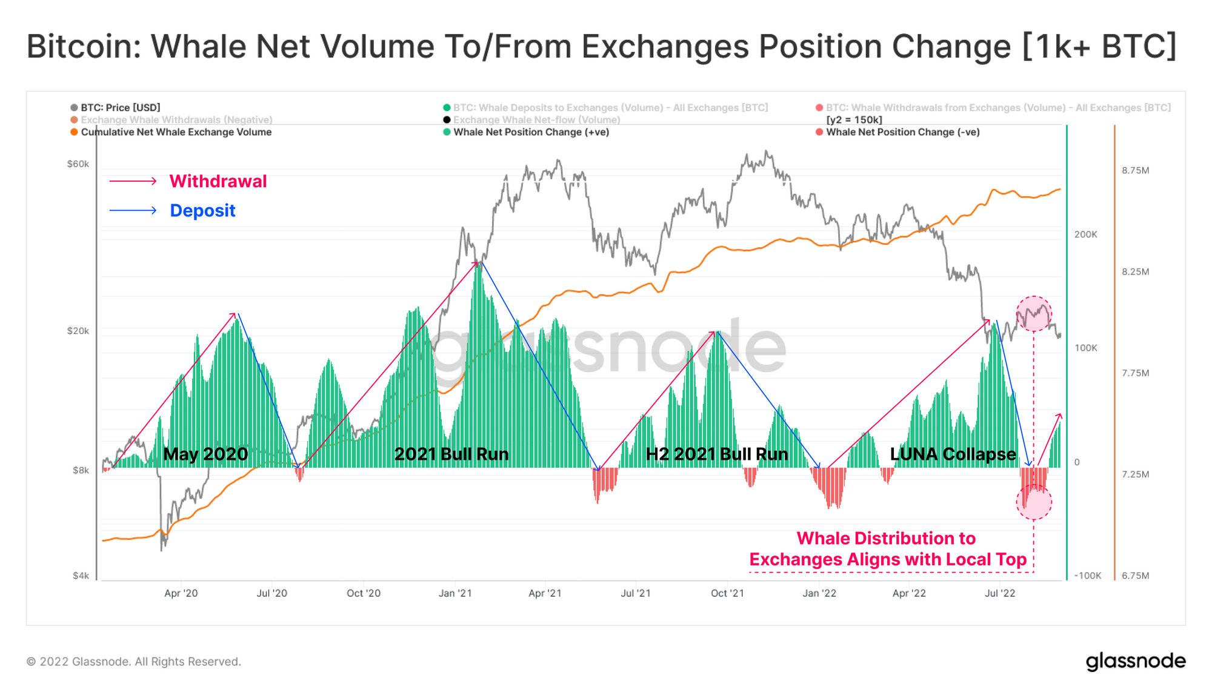Click the grey dot beside BTC: Price [USD]
1212x698 pixels.
[x=74, y=108]
